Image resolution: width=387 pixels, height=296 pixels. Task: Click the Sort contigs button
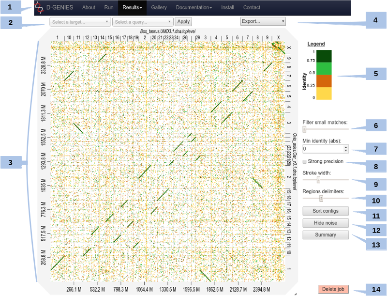click(x=326, y=211)
